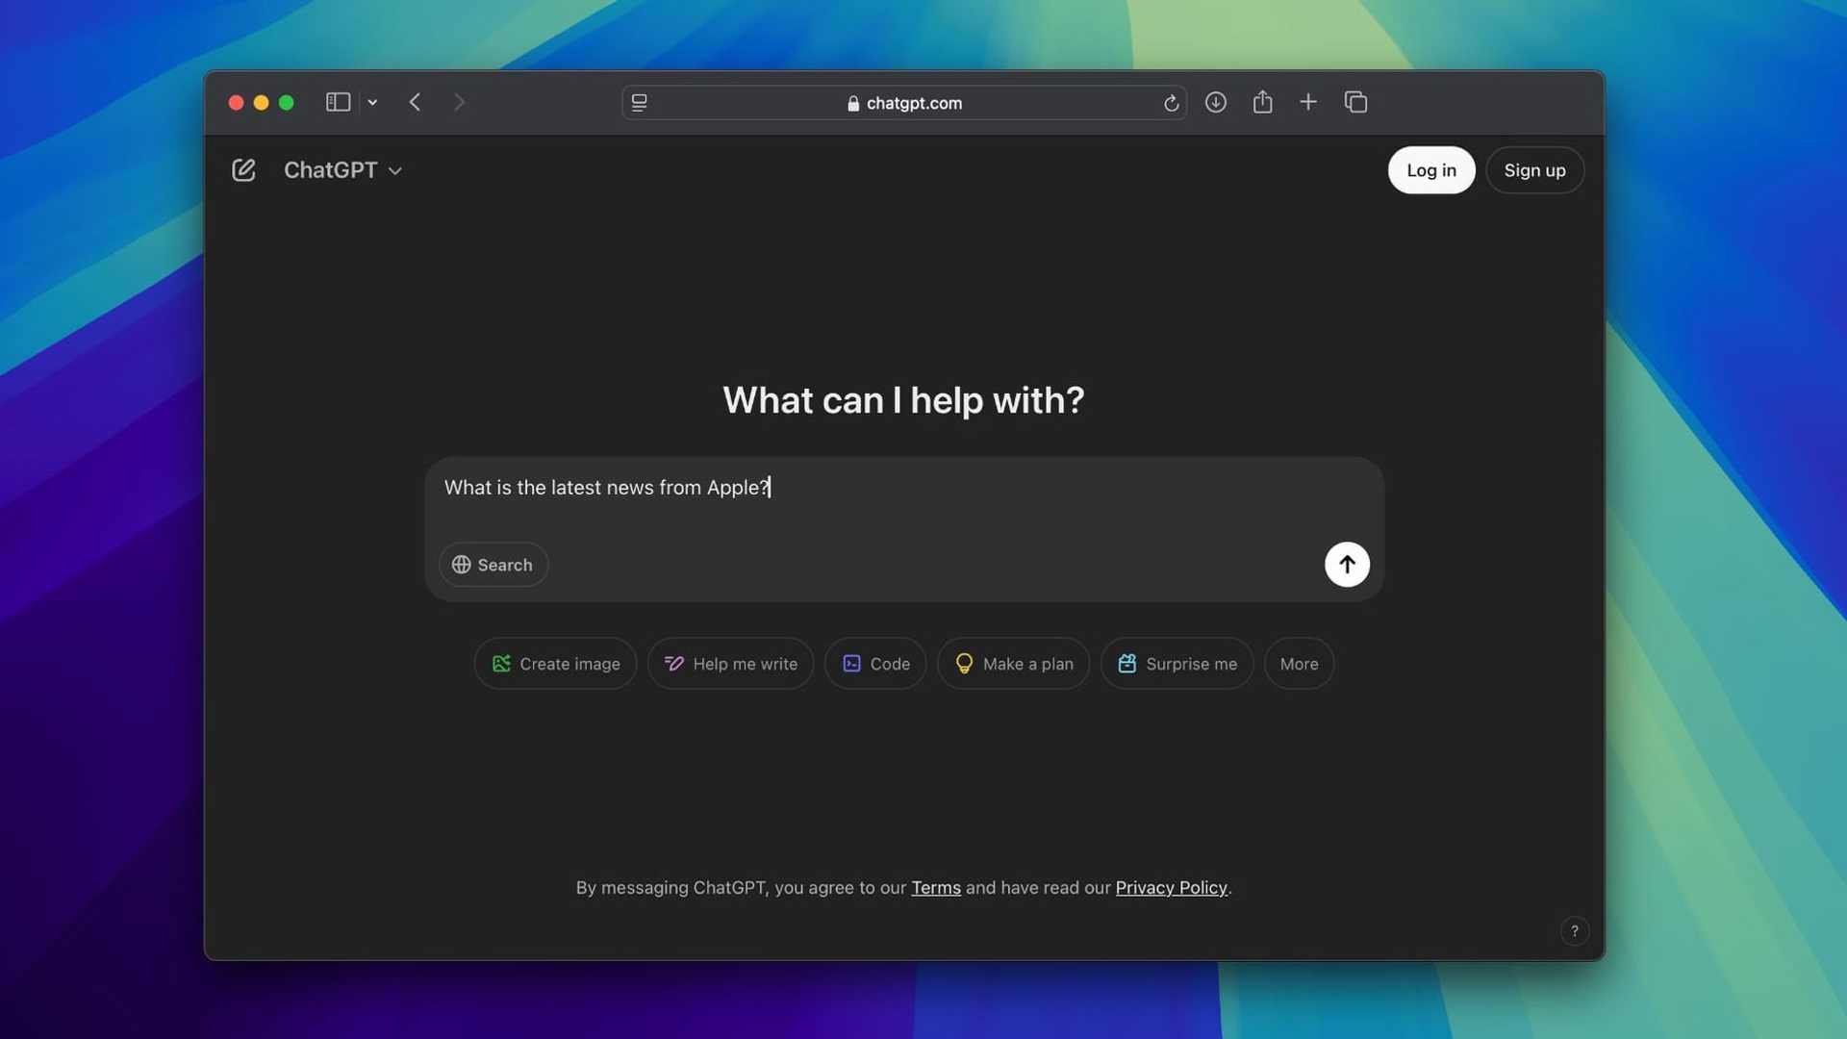Expand the sidebar options chevron
Screen dimensions: 1847x1039
tap(372, 102)
